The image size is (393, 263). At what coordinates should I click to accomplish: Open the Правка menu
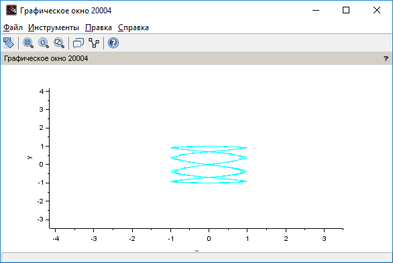tap(99, 27)
